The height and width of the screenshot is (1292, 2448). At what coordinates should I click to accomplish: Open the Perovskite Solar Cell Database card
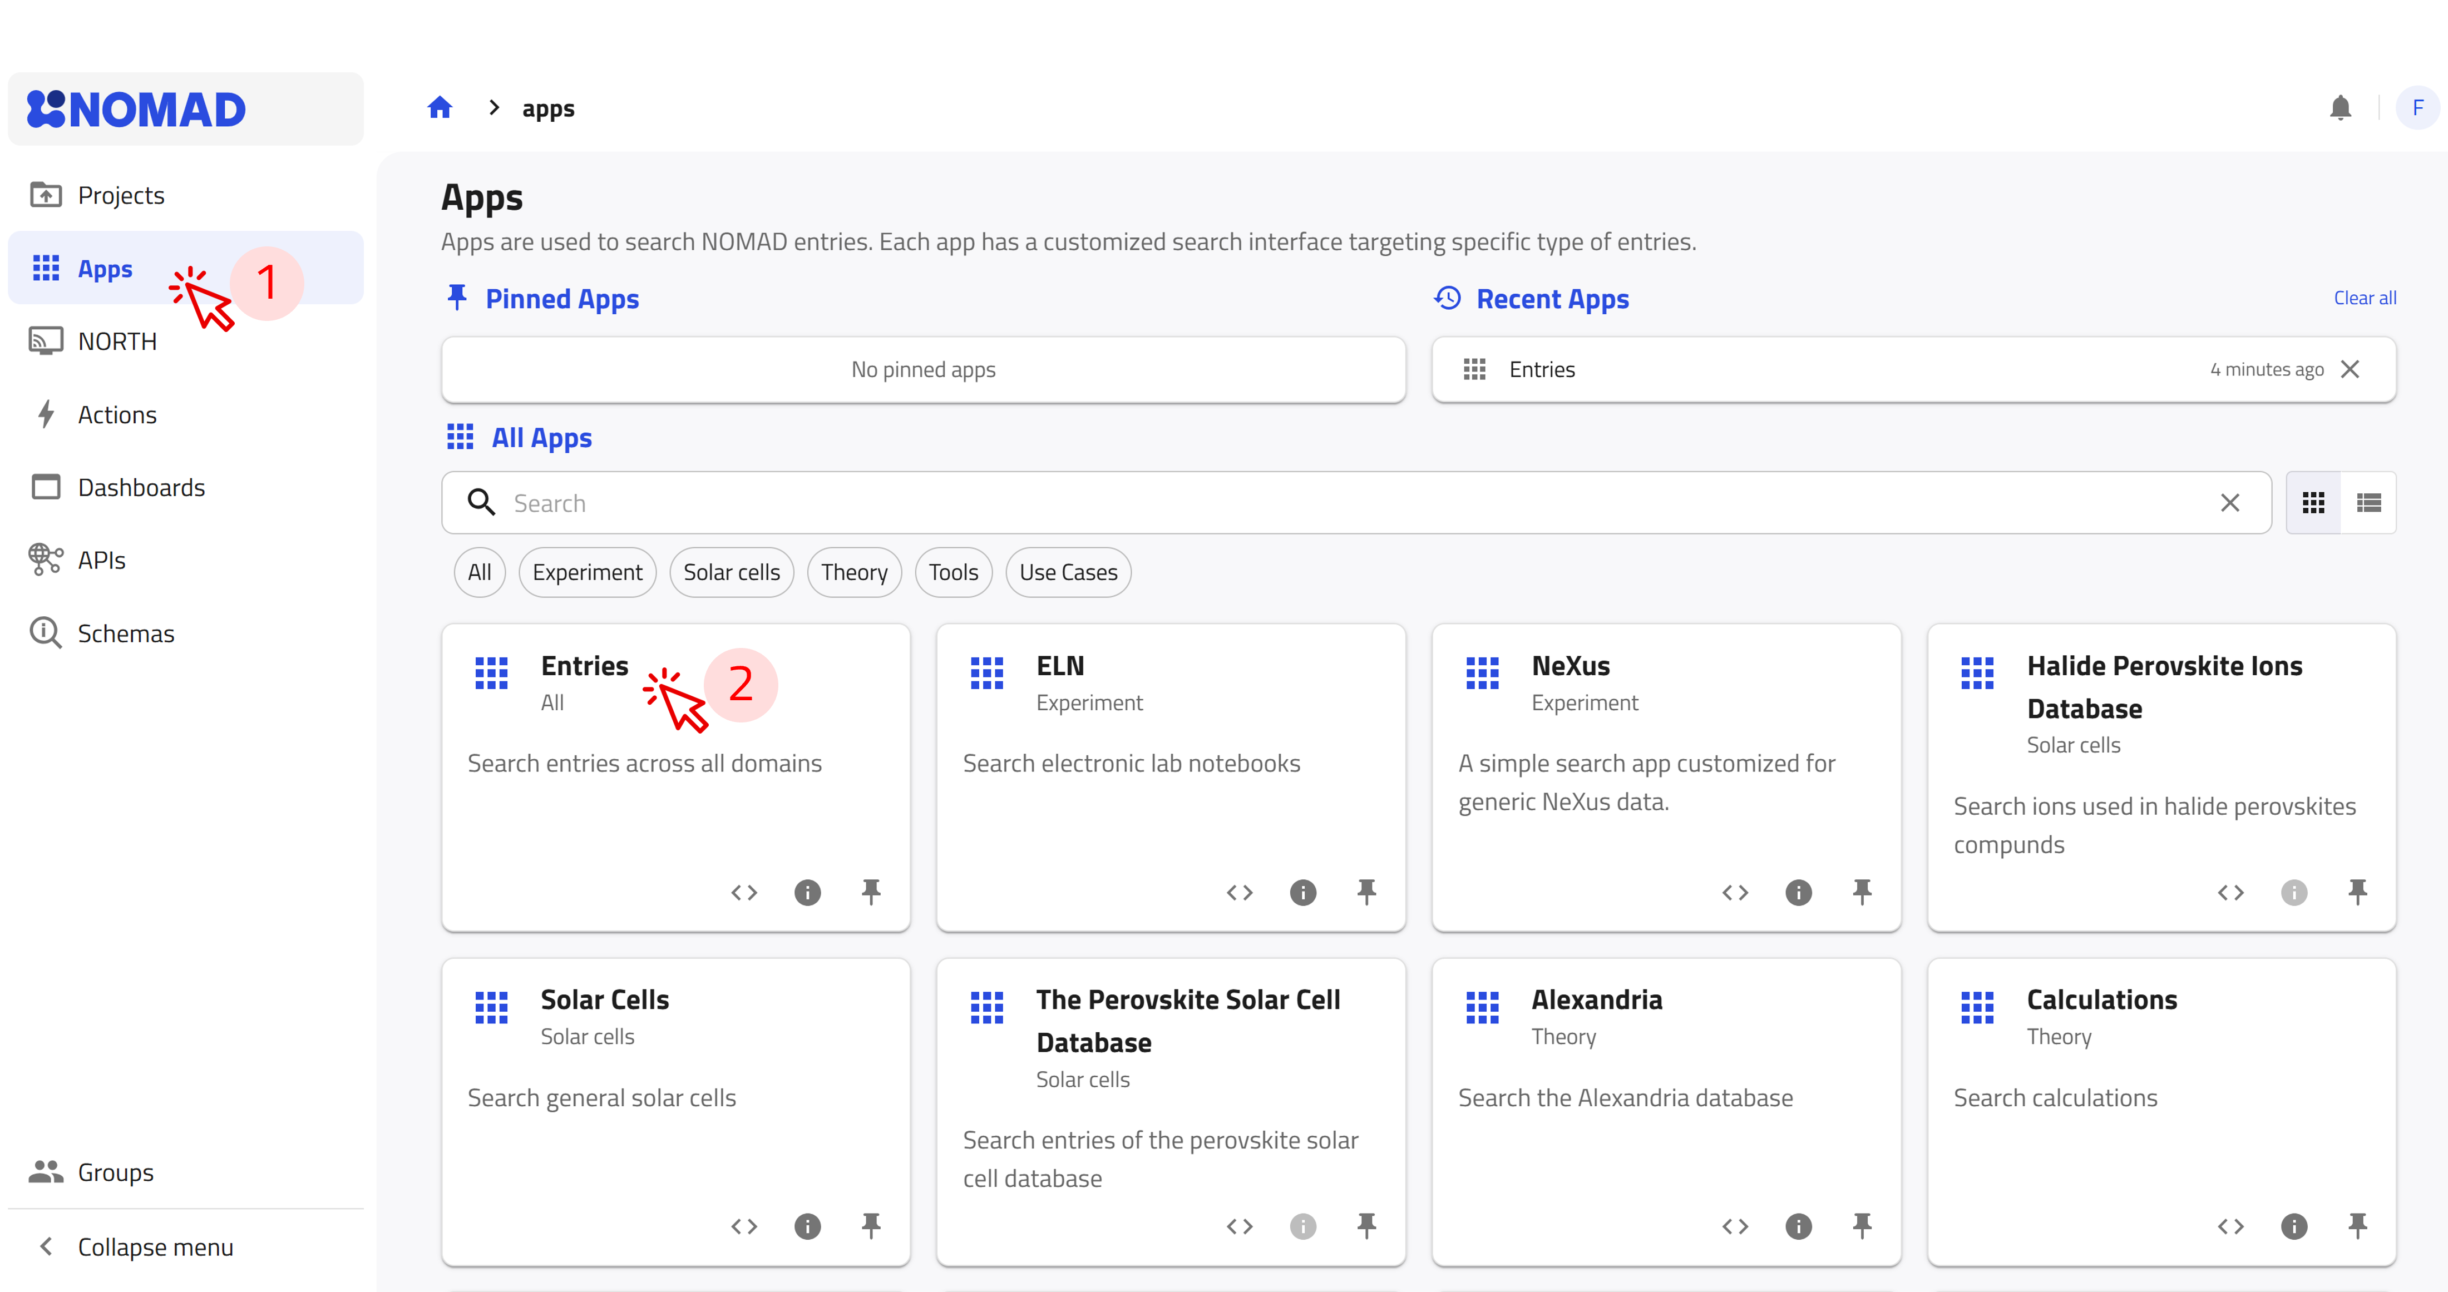pos(1171,1111)
